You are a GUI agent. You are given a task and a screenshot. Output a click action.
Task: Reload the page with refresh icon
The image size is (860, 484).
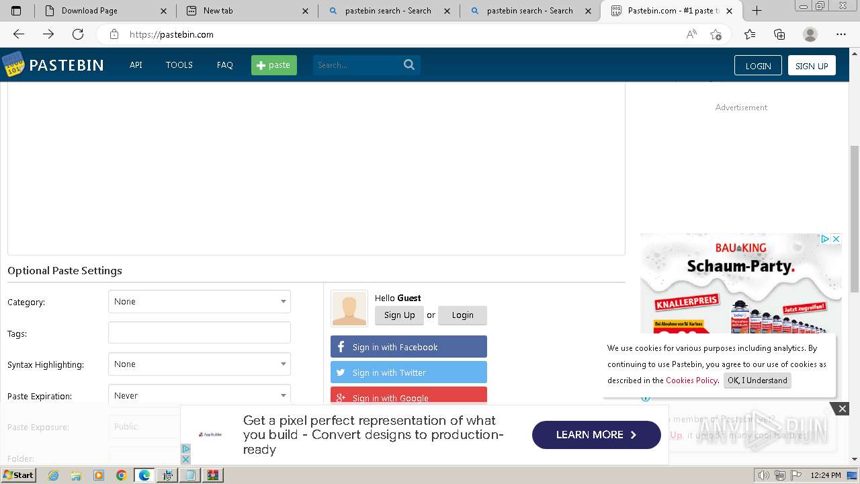(78, 34)
